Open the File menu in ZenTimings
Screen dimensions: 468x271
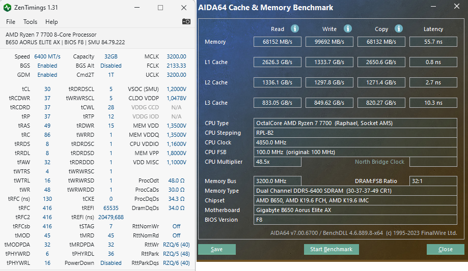click(11, 22)
